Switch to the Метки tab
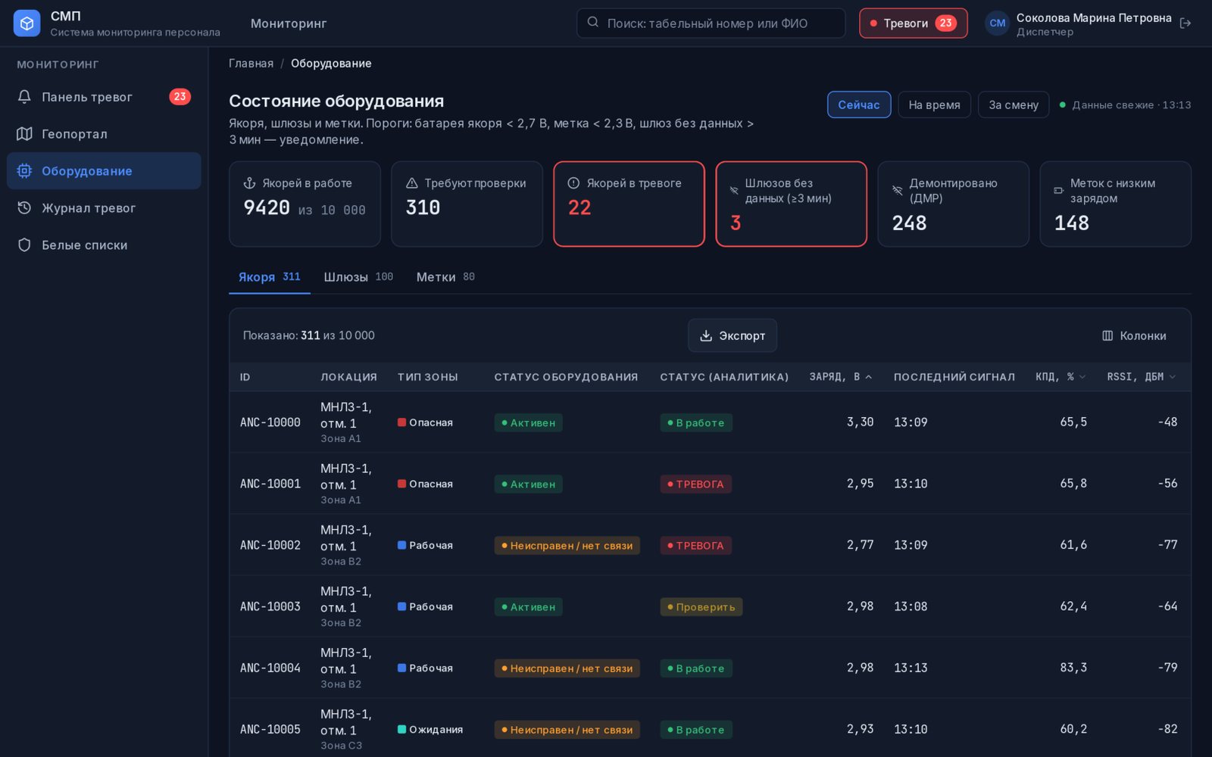 (x=445, y=277)
